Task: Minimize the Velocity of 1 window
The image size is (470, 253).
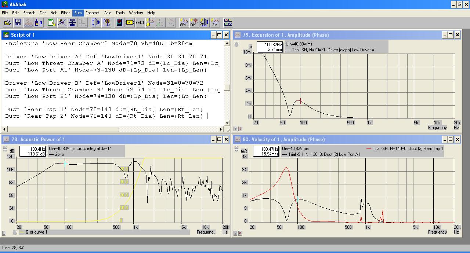Action: [444, 139]
